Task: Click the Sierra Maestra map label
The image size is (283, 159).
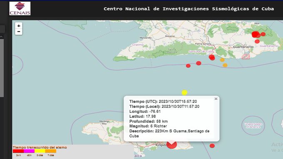Action: [172, 50]
